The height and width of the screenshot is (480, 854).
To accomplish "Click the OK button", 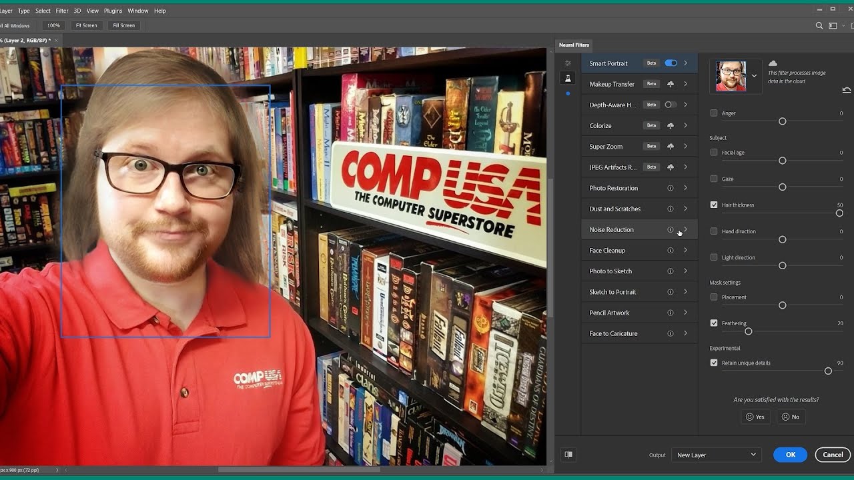I will coord(790,455).
